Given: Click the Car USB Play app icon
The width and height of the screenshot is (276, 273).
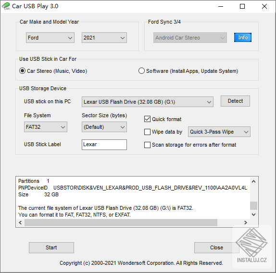Looking at the screenshot, I should (x=6, y=6).
